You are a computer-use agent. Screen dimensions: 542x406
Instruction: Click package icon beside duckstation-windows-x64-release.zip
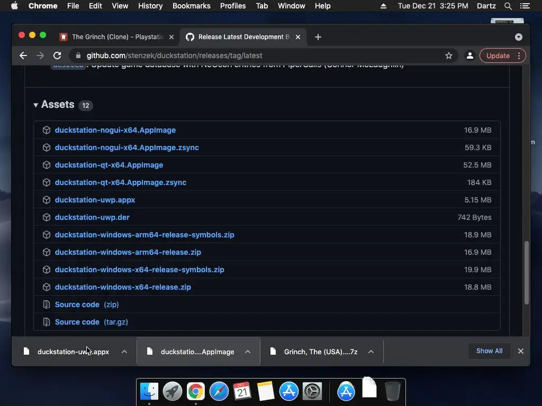47,287
